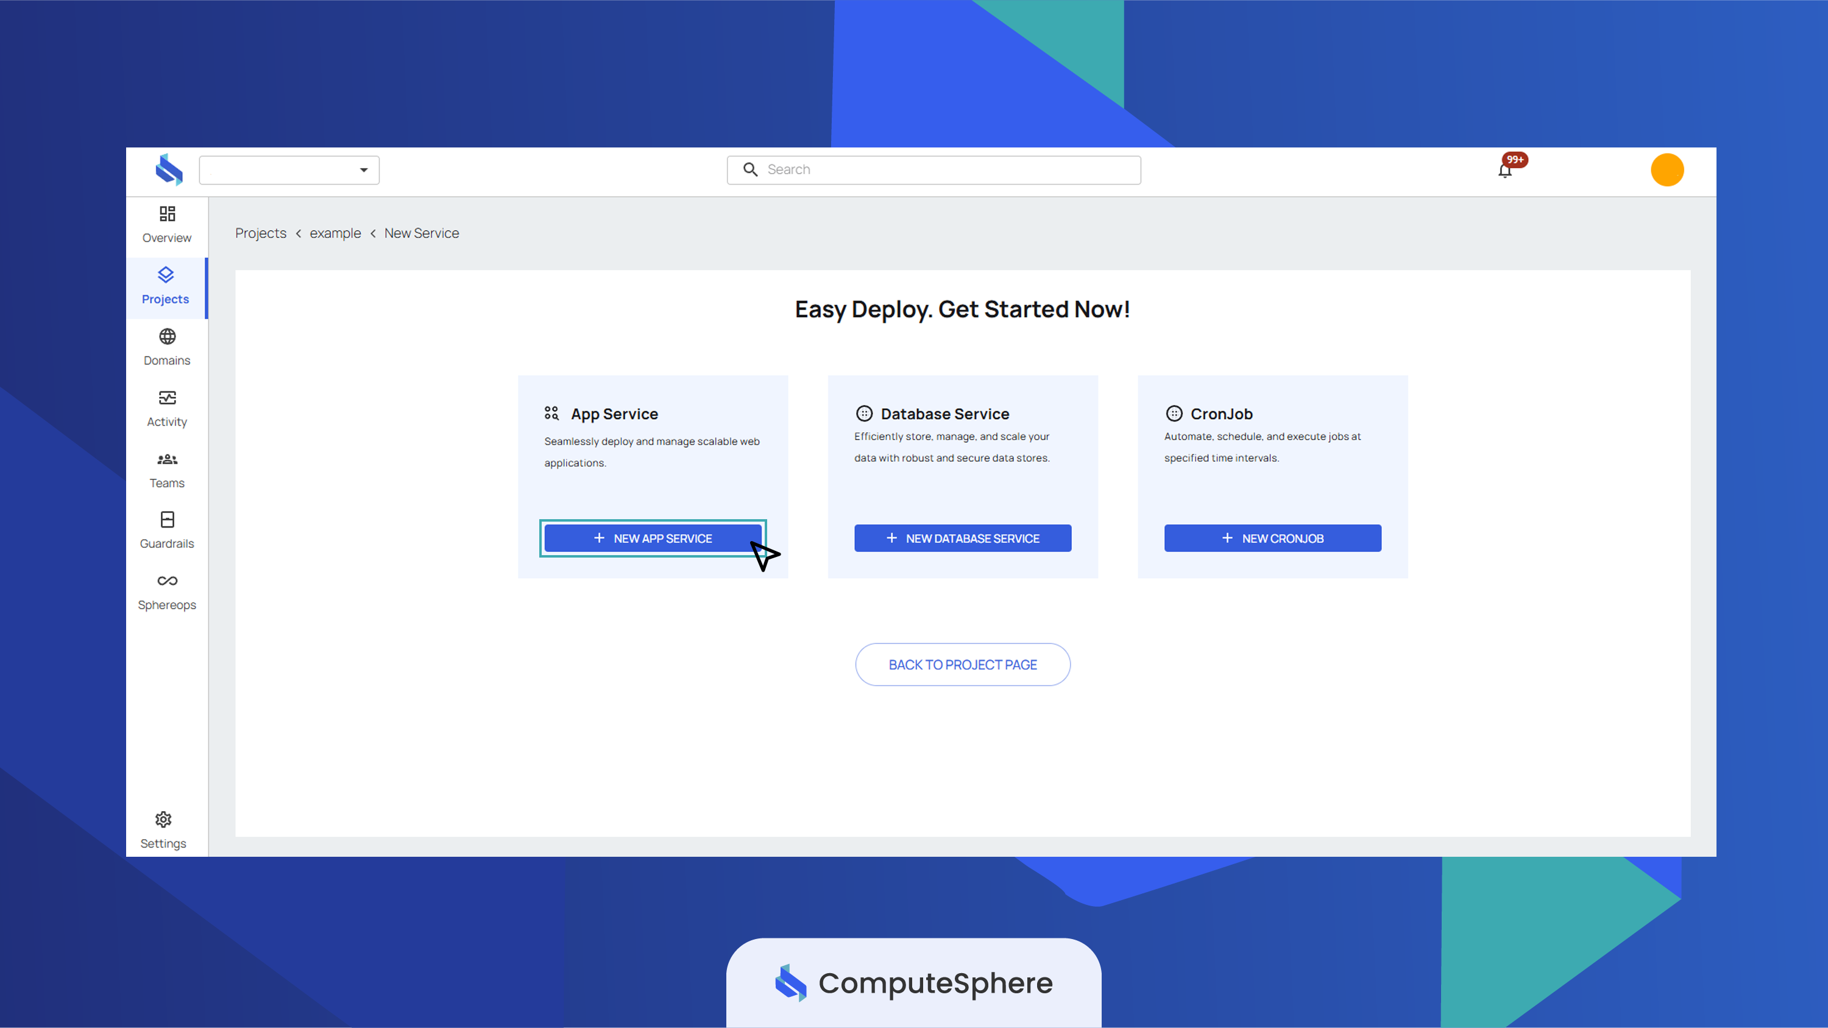
Task: Open the Overview dashboard icon
Action: 167,213
